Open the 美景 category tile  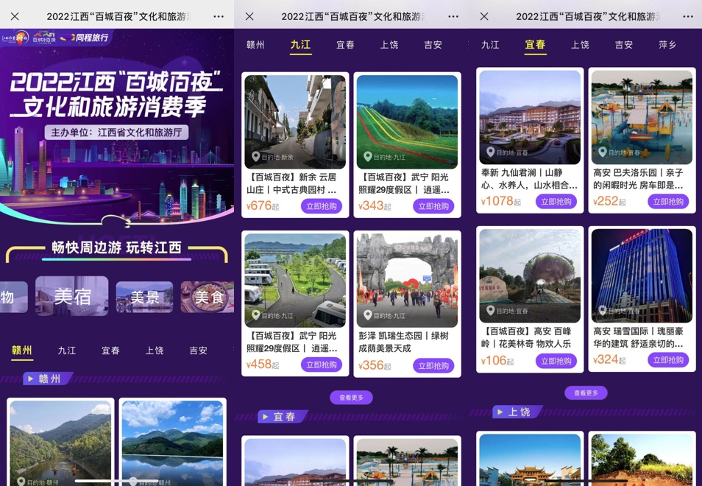click(x=145, y=297)
